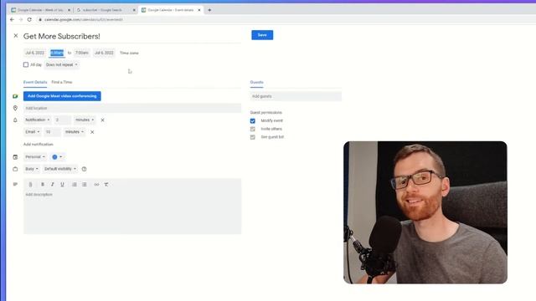Click into the Add description area

pyautogui.click(x=132, y=212)
